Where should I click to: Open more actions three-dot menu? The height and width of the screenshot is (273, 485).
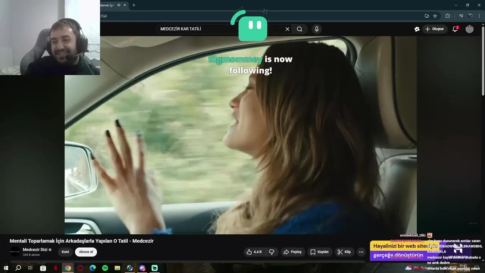[x=361, y=252]
